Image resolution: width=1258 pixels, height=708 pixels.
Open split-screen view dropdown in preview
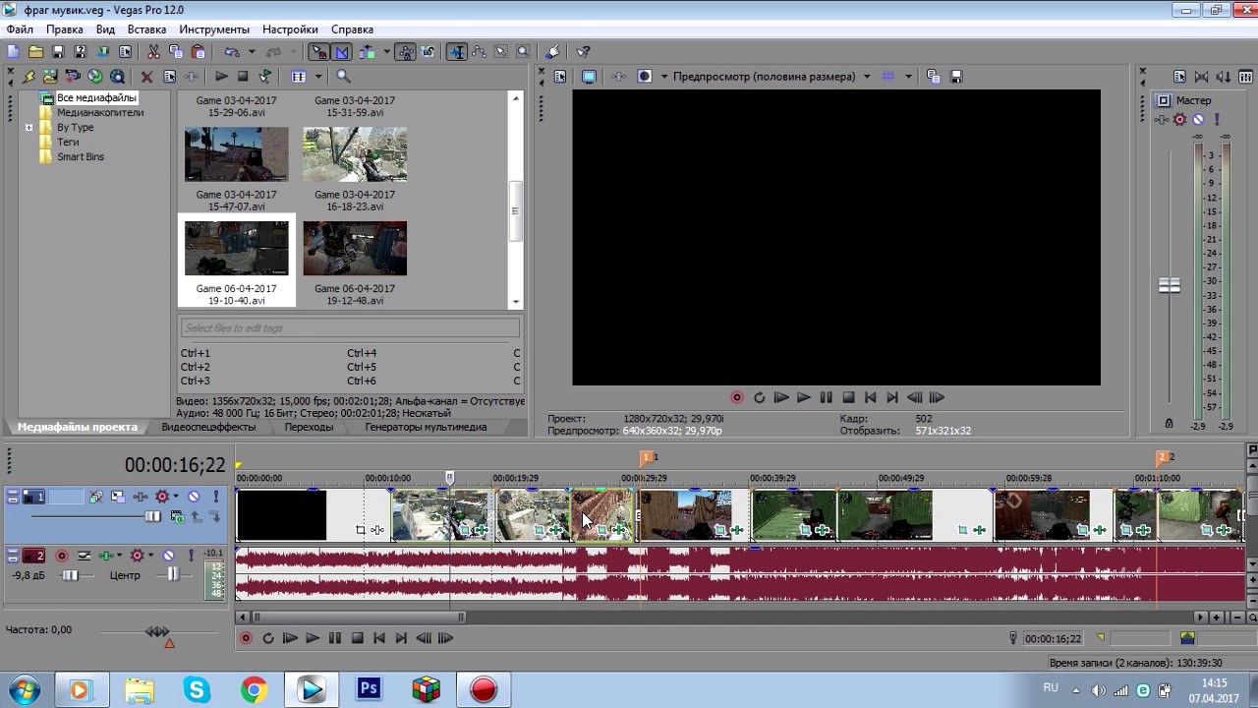click(664, 76)
